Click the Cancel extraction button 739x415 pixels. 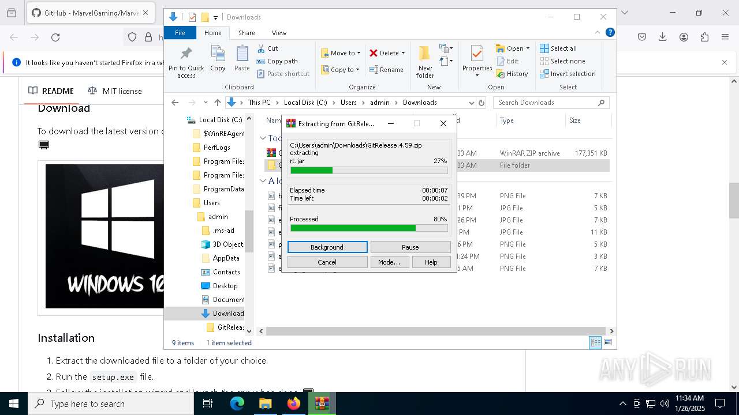coord(327,262)
